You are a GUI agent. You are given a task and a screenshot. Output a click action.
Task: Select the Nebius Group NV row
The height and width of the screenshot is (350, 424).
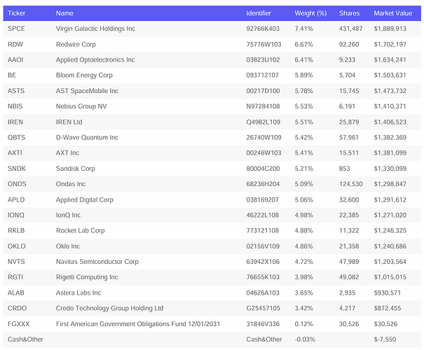click(212, 106)
